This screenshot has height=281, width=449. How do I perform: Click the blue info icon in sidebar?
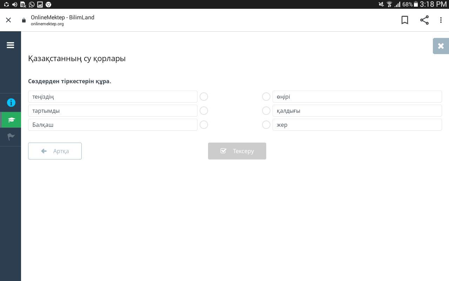pyautogui.click(x=11, y=103)
